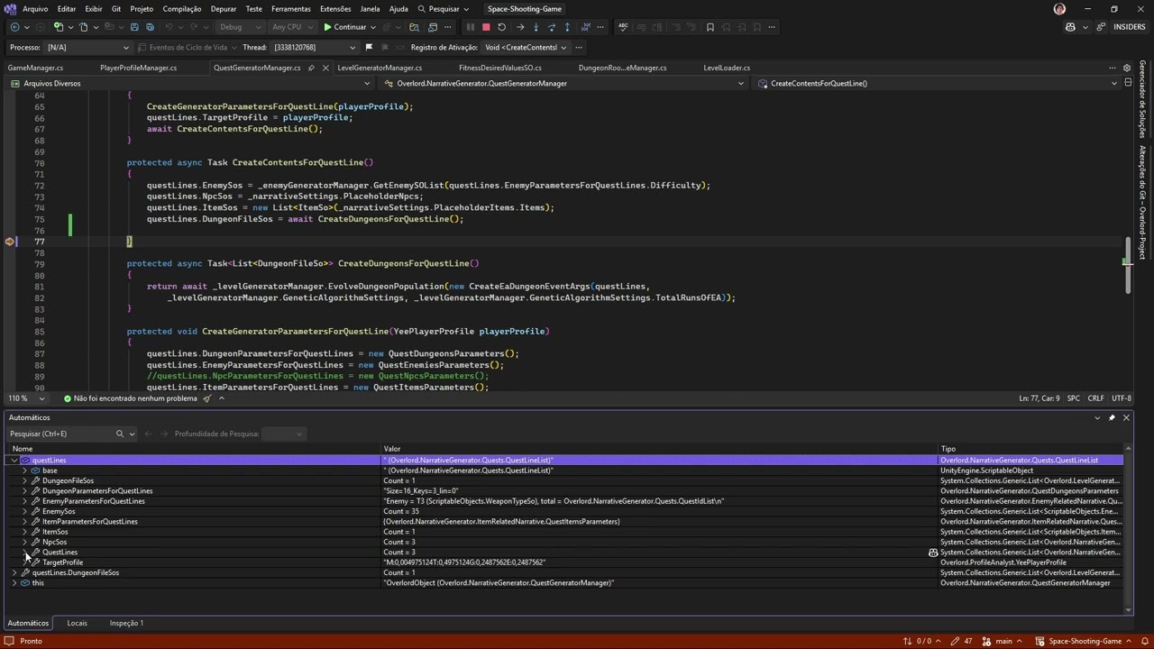This screenshot has height=649, width=1154.
Task: Open the tab settings gear icon
Action: [x=1126, y=68]
